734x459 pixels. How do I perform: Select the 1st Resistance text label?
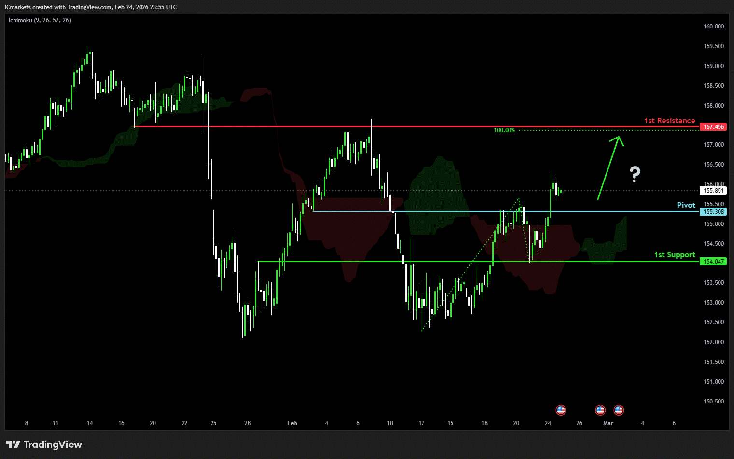[669, 121]
